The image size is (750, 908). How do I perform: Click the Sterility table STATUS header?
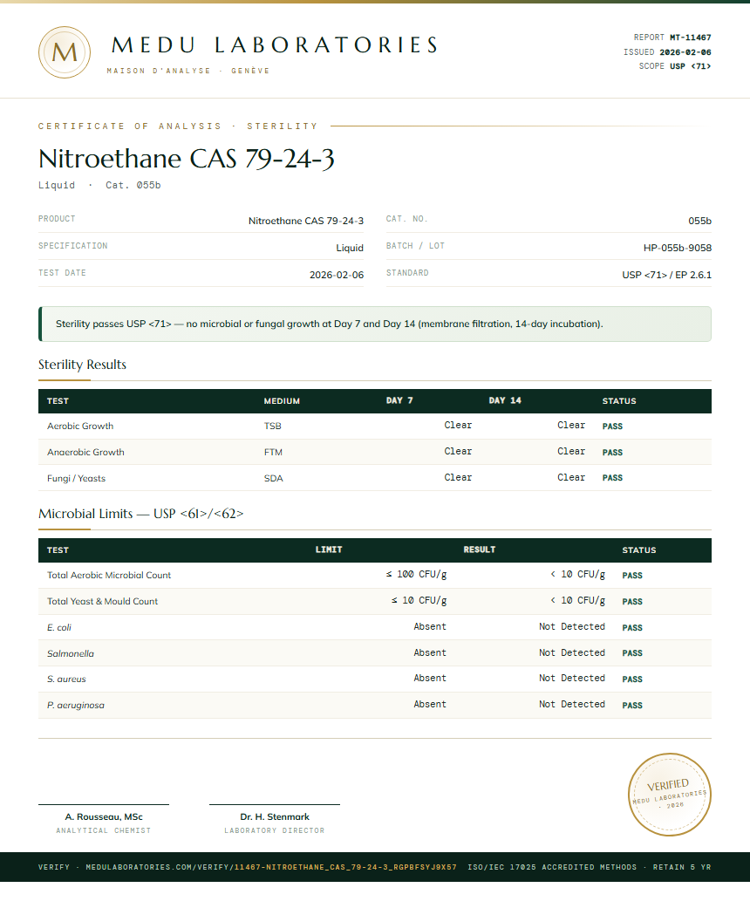pyautogui.click(x=619, y=401)
